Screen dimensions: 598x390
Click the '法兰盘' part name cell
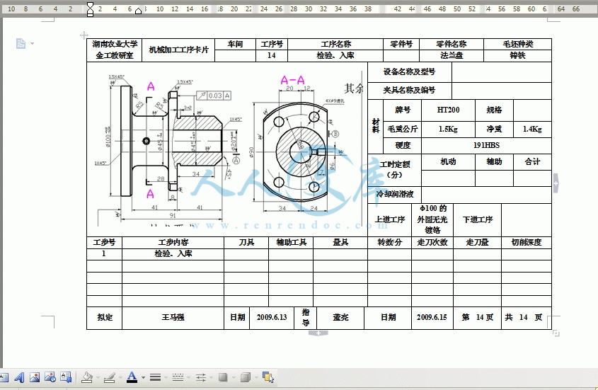click(452, 56)
